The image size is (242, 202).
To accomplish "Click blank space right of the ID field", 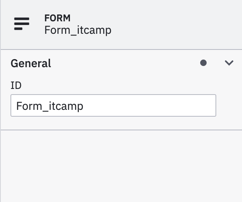I will [x=228, y=106].
